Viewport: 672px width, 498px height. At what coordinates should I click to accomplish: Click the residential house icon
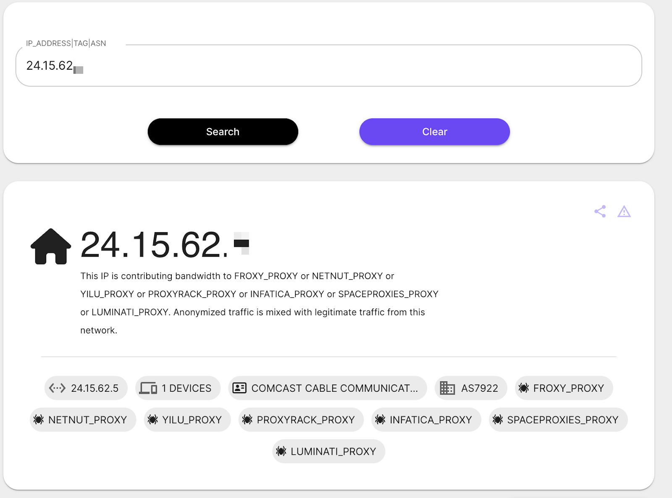[51, 246]
